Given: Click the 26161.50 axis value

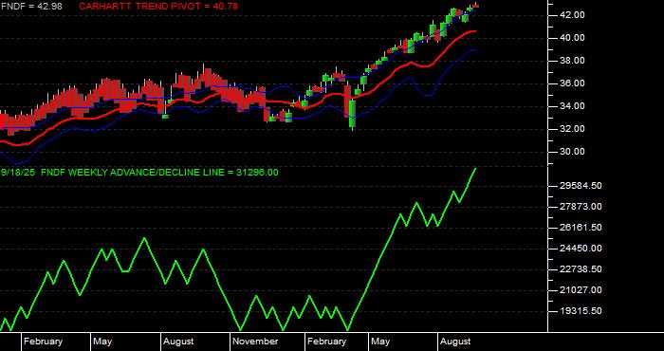Looking at the screenshot, I should coord(581,228).
